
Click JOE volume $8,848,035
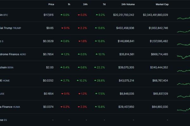tap(127, 94)
